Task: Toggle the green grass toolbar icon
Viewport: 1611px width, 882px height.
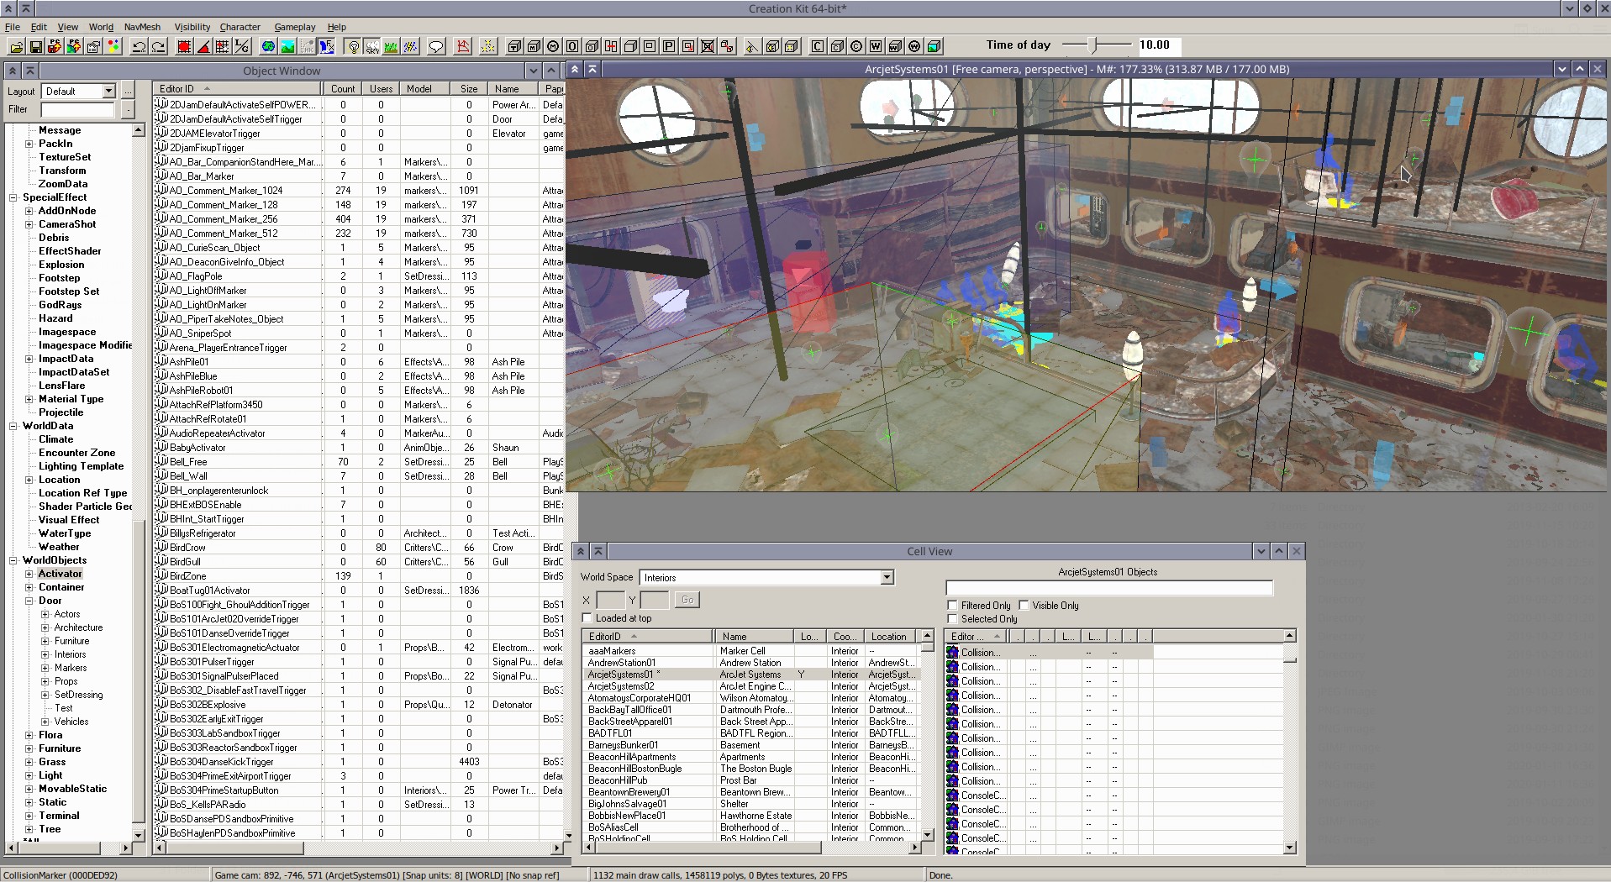Action: point(392,46)
